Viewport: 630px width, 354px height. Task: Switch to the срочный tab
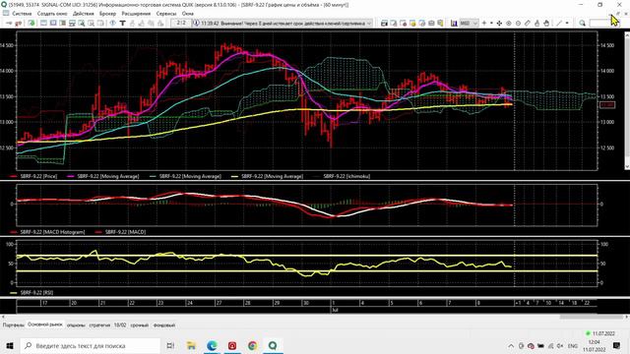pyautogui.click(x=140, y=325)
